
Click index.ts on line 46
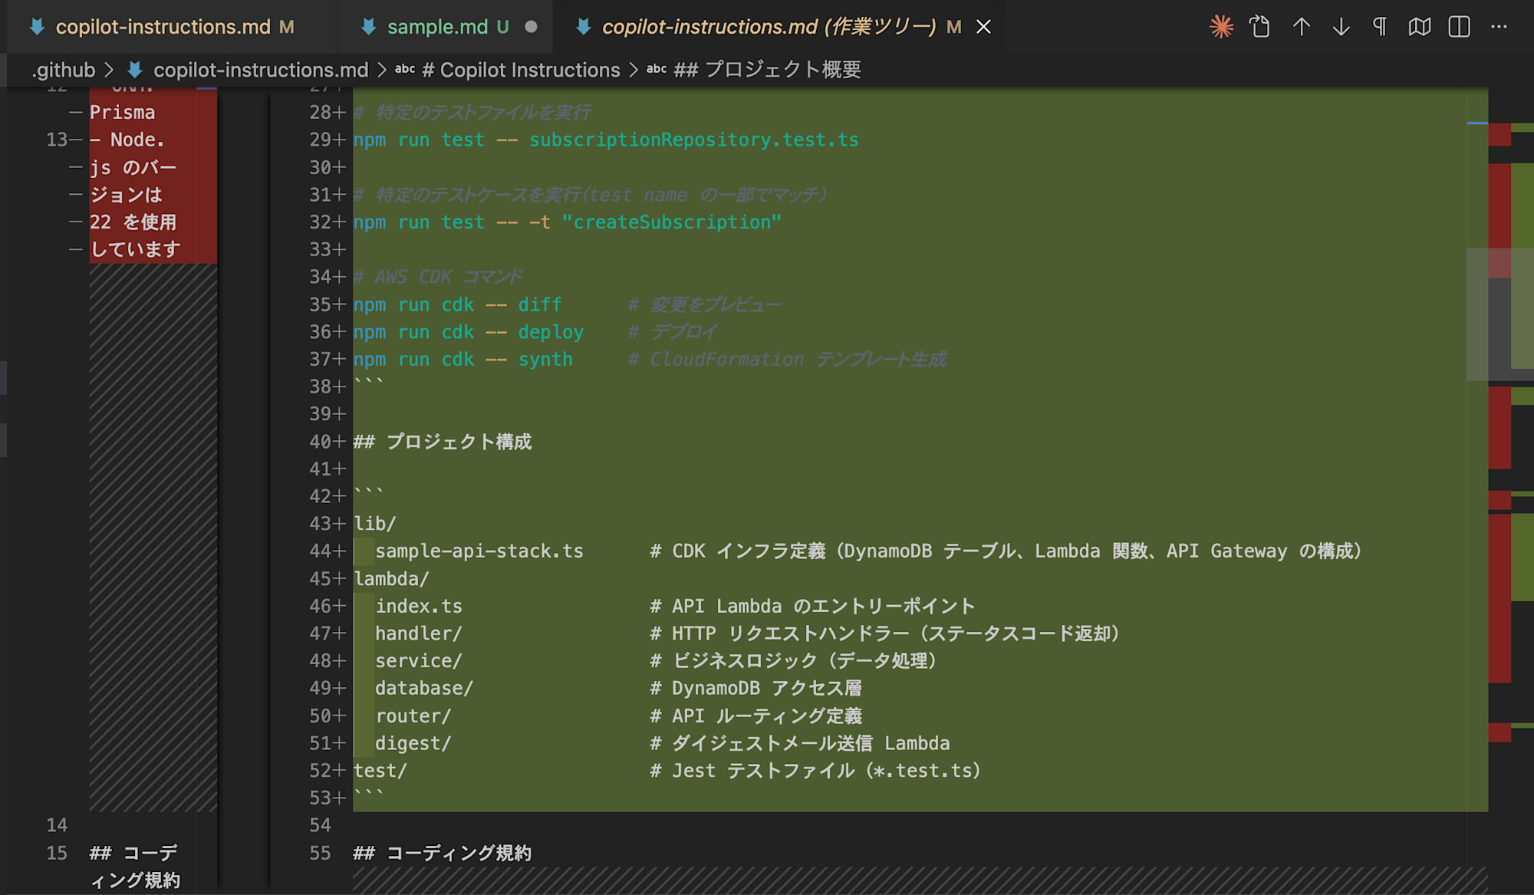coord(419,607)
